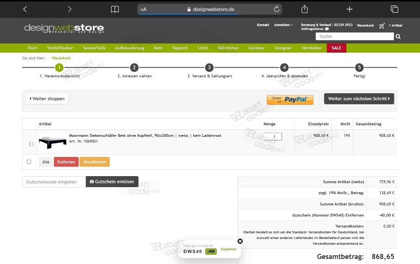Open the Hersteller category menu
Screen dimensions: 420x264
click(x=312, y=48)
